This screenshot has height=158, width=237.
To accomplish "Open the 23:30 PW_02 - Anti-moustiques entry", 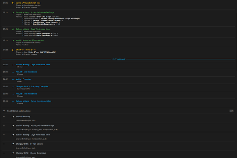I will (x=26, y=94).
